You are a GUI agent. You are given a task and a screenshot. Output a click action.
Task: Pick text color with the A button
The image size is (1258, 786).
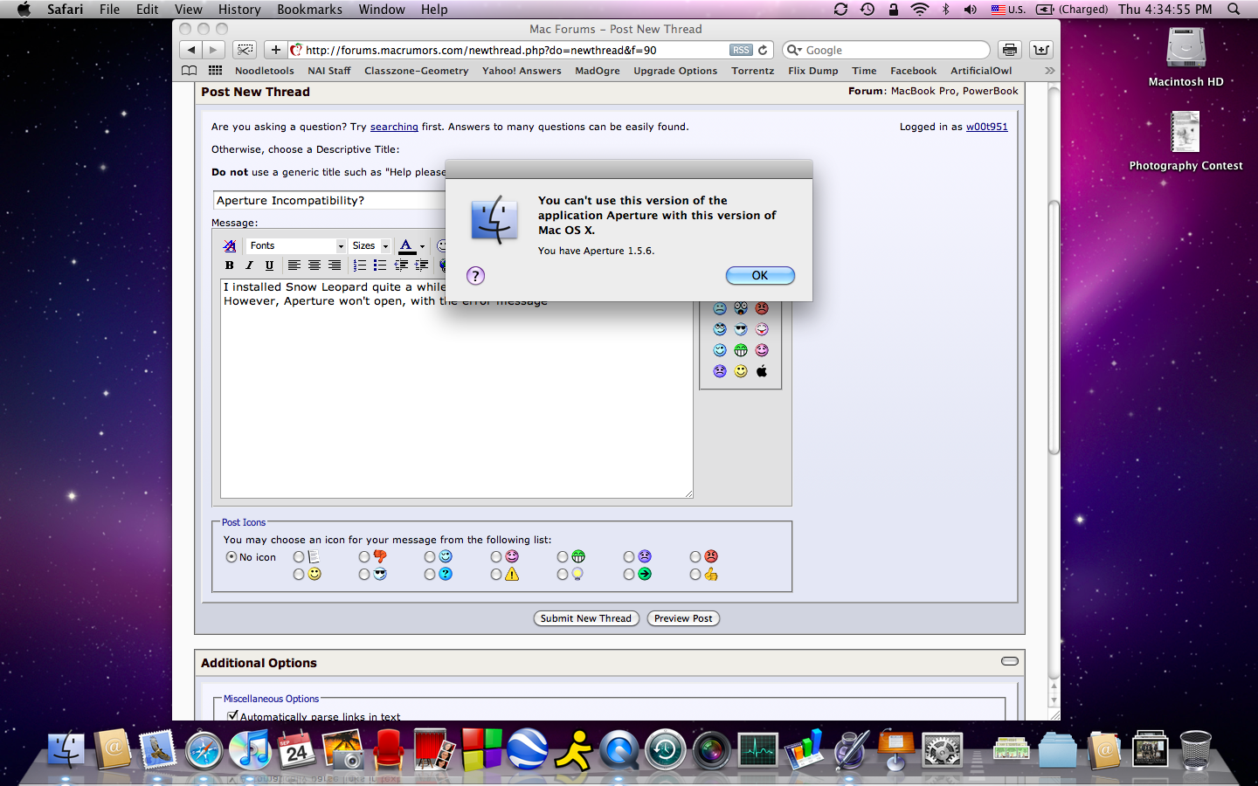tap(406, 246)
